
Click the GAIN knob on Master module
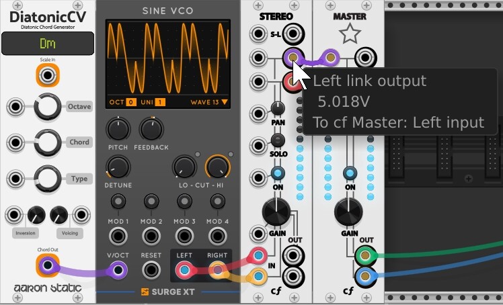pyautogui.click(x=348, y=212)
